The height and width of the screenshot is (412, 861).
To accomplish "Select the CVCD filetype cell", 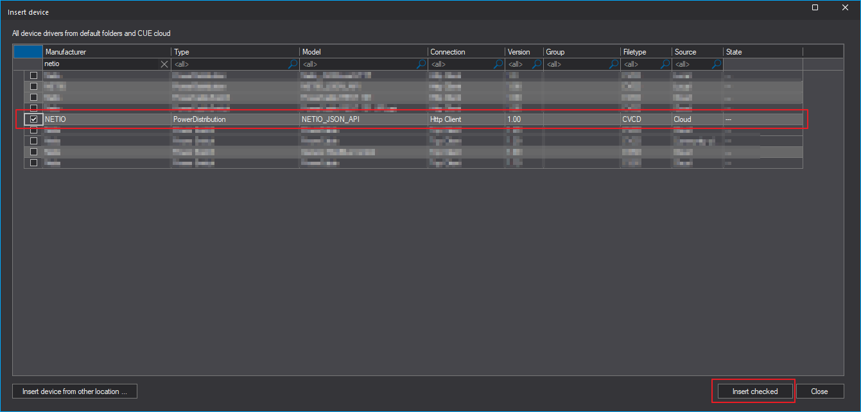I will coord(646,119).
